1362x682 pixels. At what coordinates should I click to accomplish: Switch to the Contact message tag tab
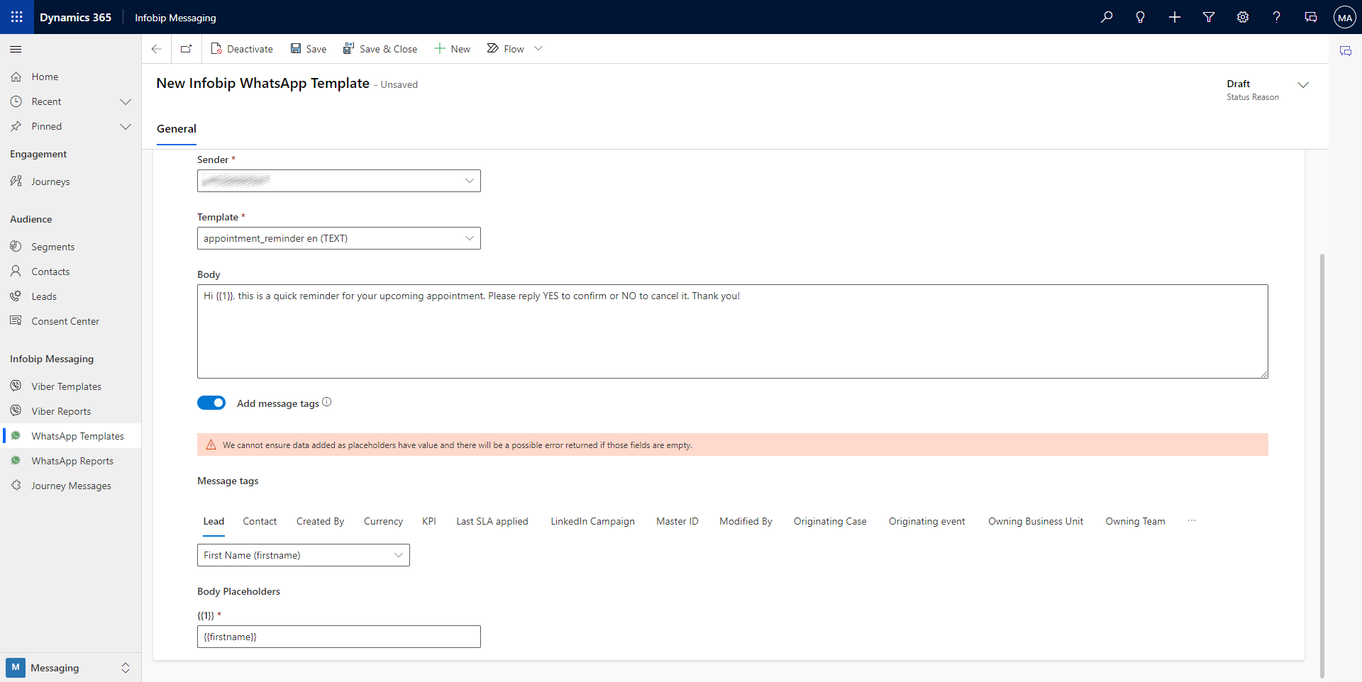(259, 521)
